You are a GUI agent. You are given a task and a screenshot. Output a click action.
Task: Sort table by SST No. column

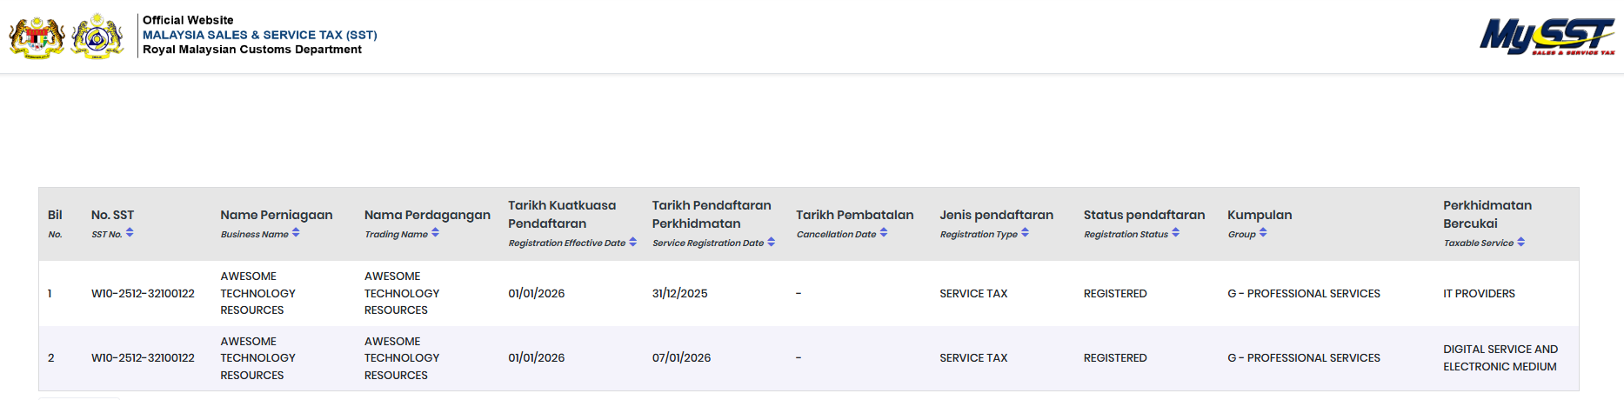[x=130, y=233]
